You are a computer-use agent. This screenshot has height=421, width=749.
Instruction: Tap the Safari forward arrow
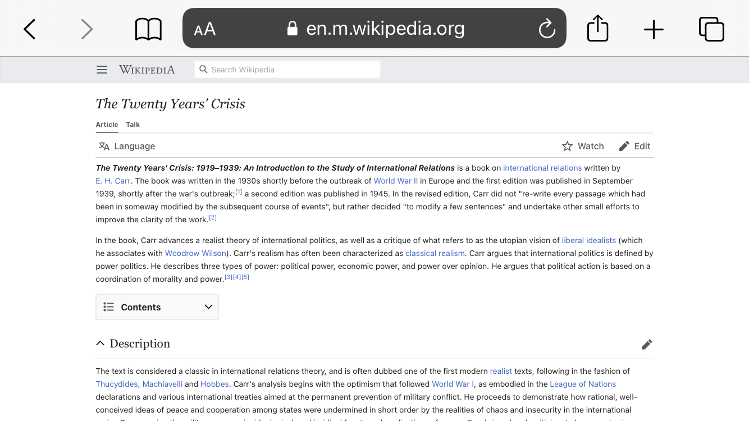click(x=86, y=29)
